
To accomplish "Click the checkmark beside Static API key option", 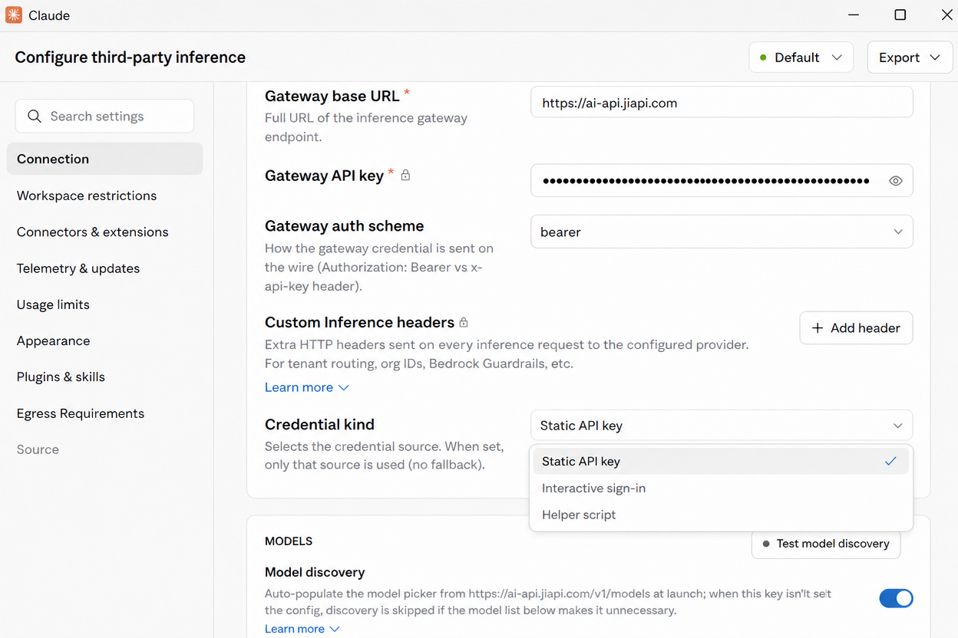I will point(890,462).
